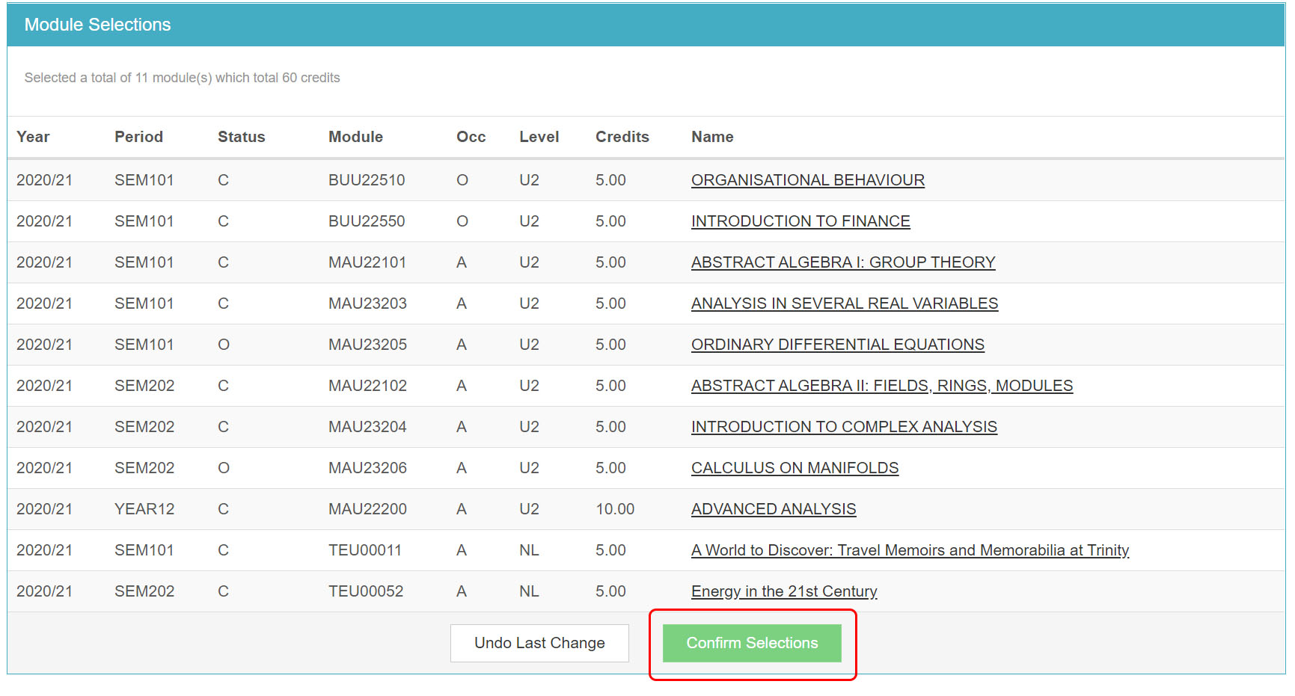1295x696 pixels.
Task: Click SEM202 period in MAU22102 row
Action: pyautogui.click(x=144, y=386)
